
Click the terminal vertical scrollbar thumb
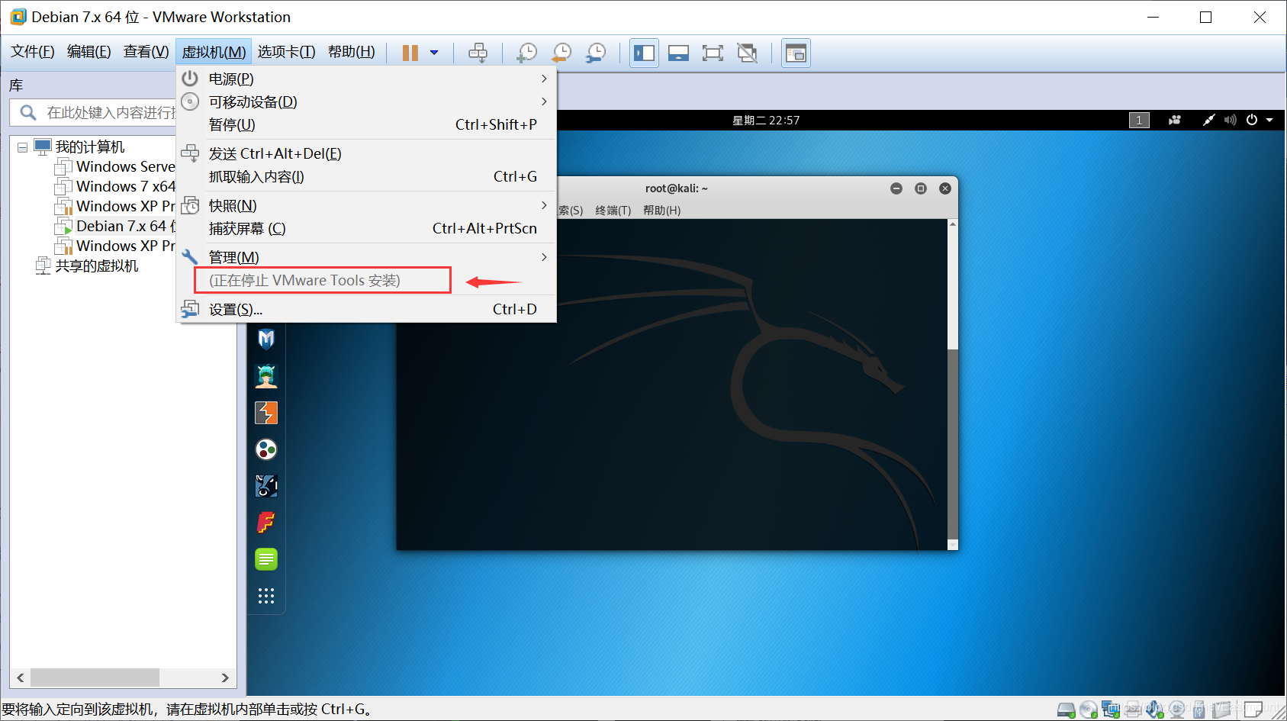click(x=952, y=444)
